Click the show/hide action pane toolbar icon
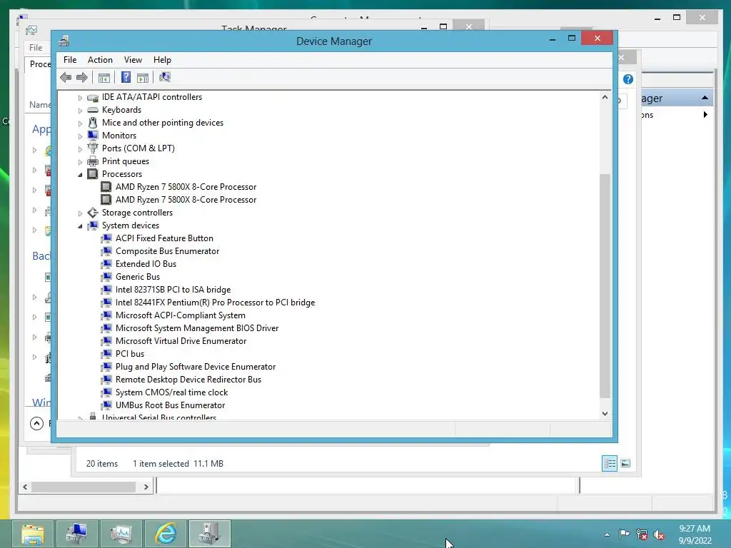731x548 pixels. pos(143,77)
